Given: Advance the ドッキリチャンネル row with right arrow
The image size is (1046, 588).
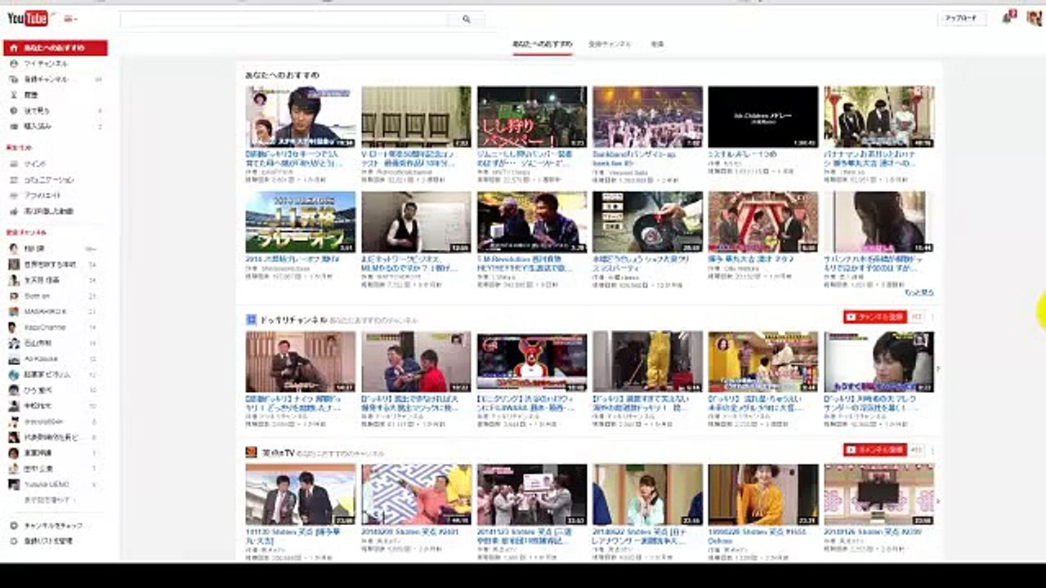Looking at the screenshot, I should point(938,367).
